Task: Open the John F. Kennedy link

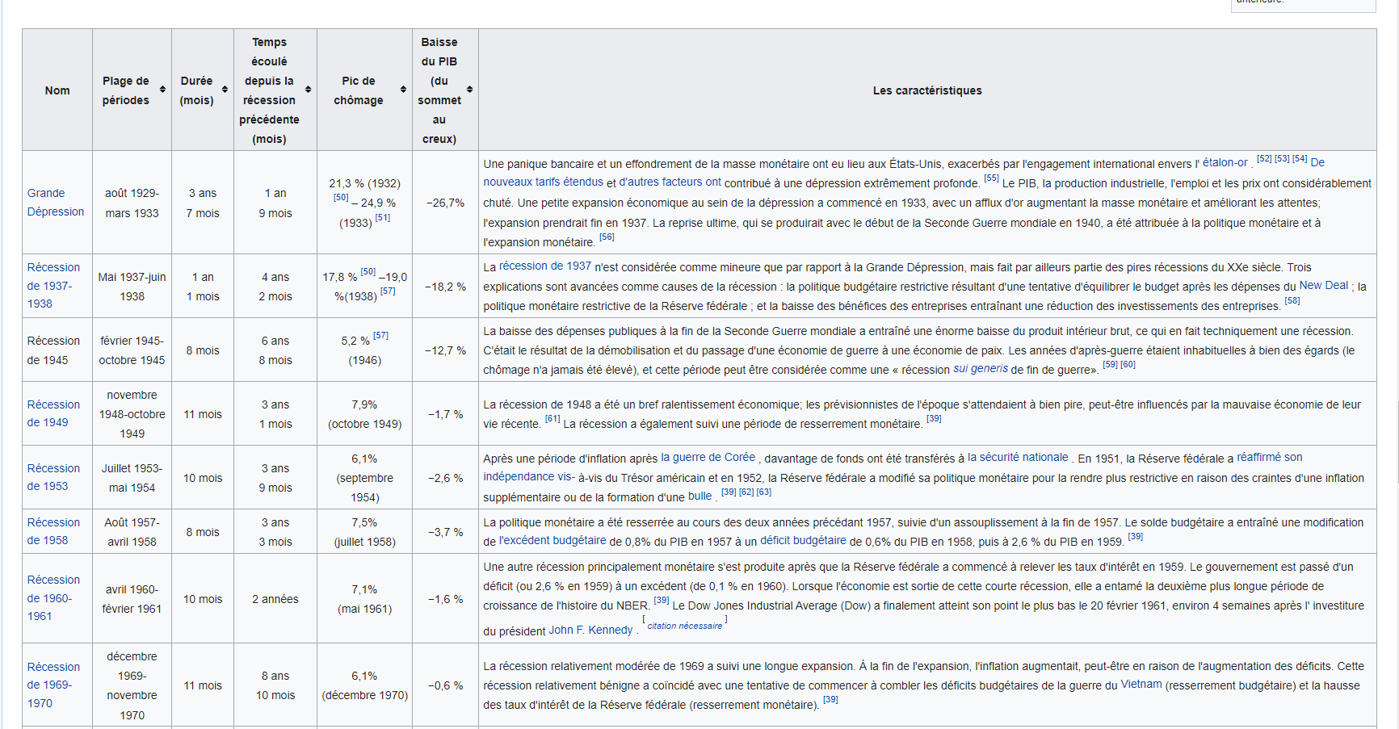Action: (591, 630)
